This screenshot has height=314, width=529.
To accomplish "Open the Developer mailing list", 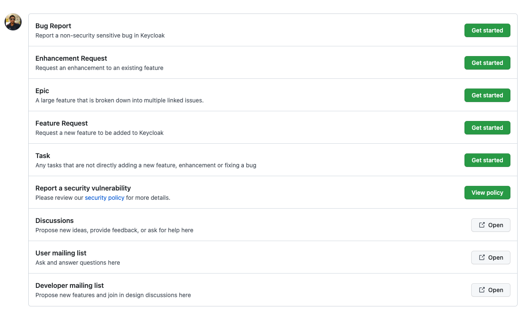I will click(491, 290).
